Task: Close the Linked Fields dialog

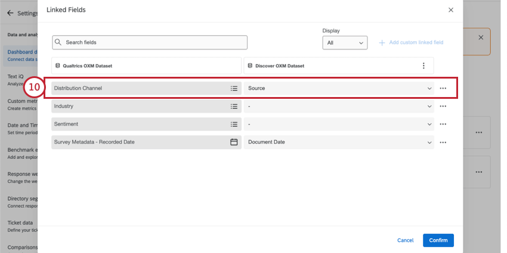Action: coord(451,10)
